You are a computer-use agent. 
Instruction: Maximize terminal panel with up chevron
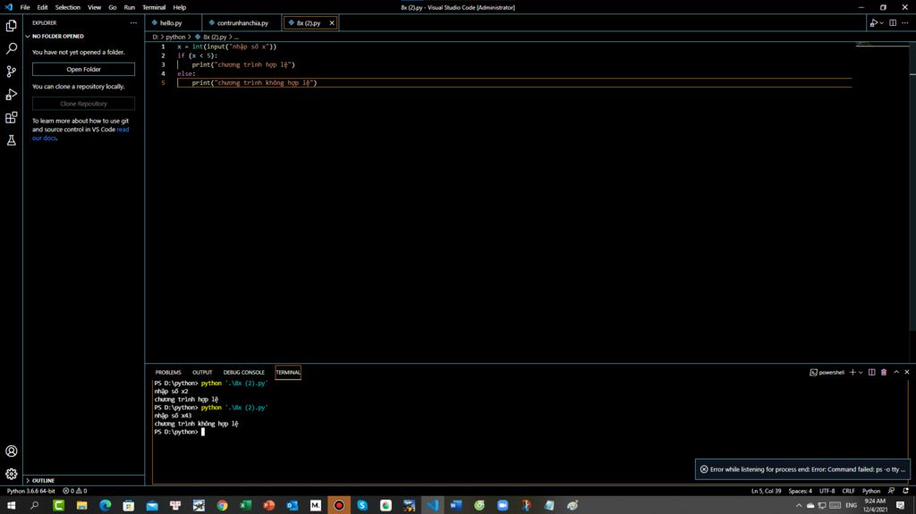point(896,372)
